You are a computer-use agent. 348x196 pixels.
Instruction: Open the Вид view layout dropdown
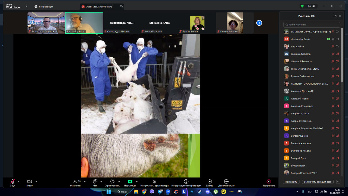pyautogui.click(x=311, y=6)
